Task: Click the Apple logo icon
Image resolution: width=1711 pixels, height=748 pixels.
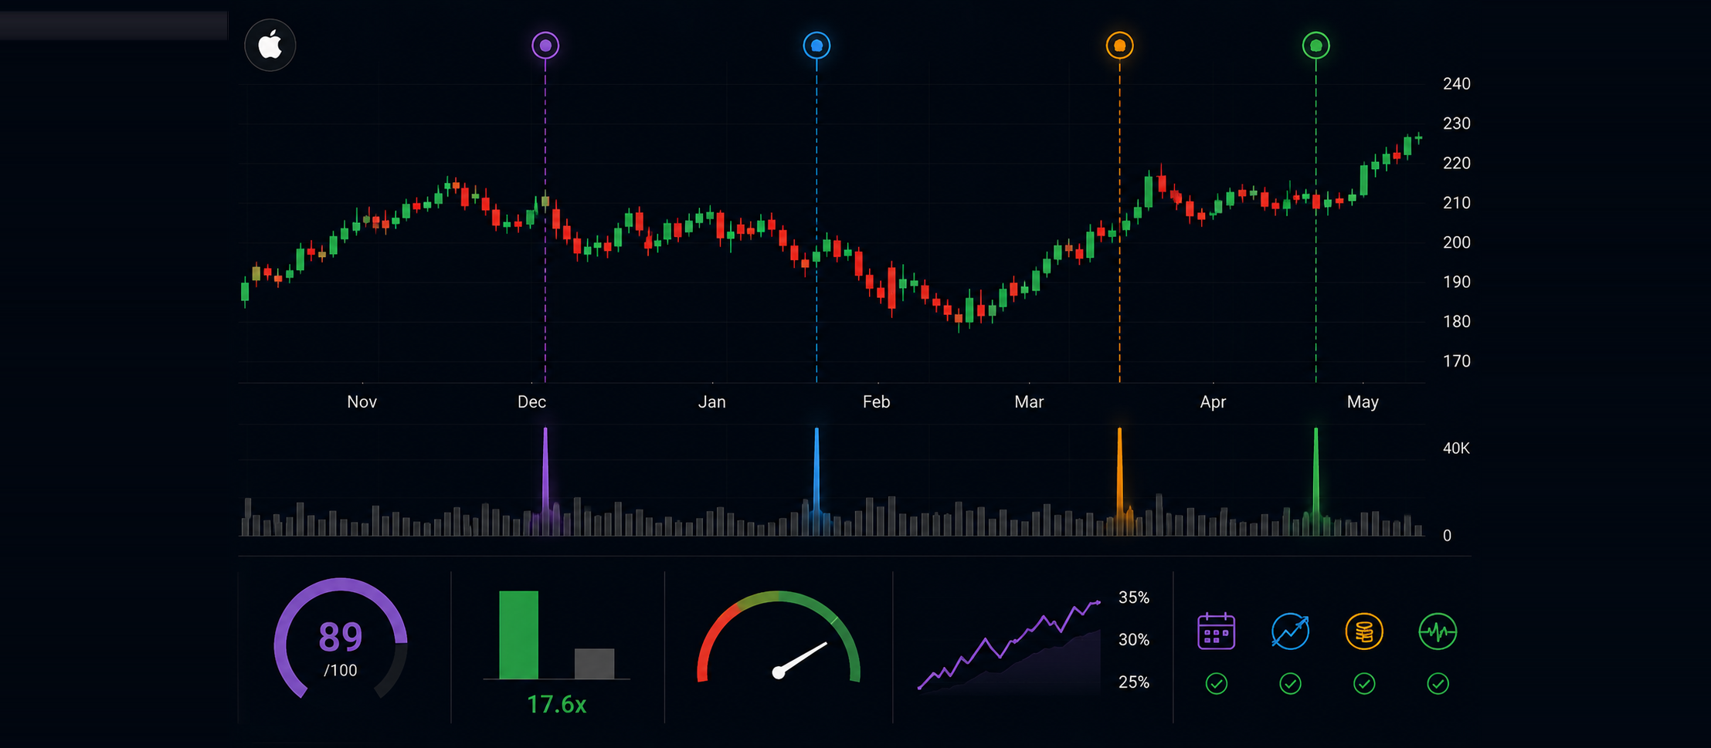Action: 270,46
